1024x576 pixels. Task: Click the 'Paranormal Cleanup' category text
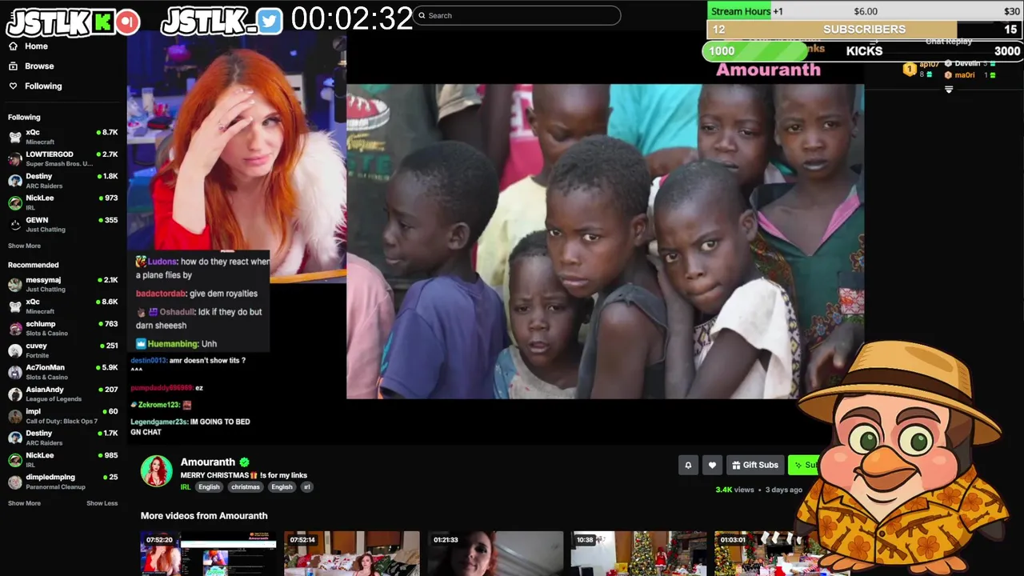(55, 486)
